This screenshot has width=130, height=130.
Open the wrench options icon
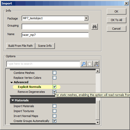(96, 64)
